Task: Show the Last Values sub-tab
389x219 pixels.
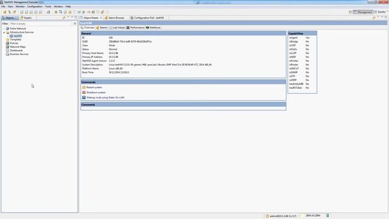Action: click(x=117, y=27)
